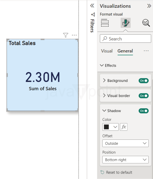Viewport: 153px width, 179px height.
Task: Open the Build visual fields icon
Action: pyautogui.click(x=105, y=23)
